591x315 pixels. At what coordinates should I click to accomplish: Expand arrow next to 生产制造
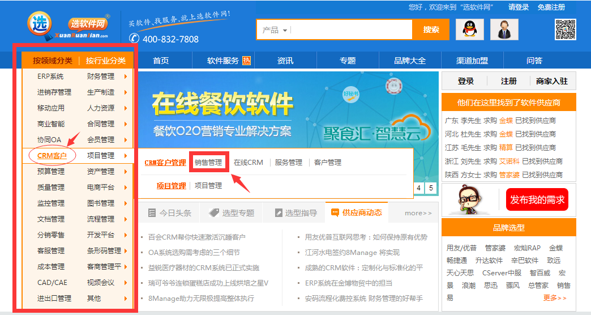pos(126,92)
